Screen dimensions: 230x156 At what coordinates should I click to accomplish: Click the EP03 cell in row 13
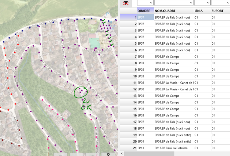tap(145, 96)
